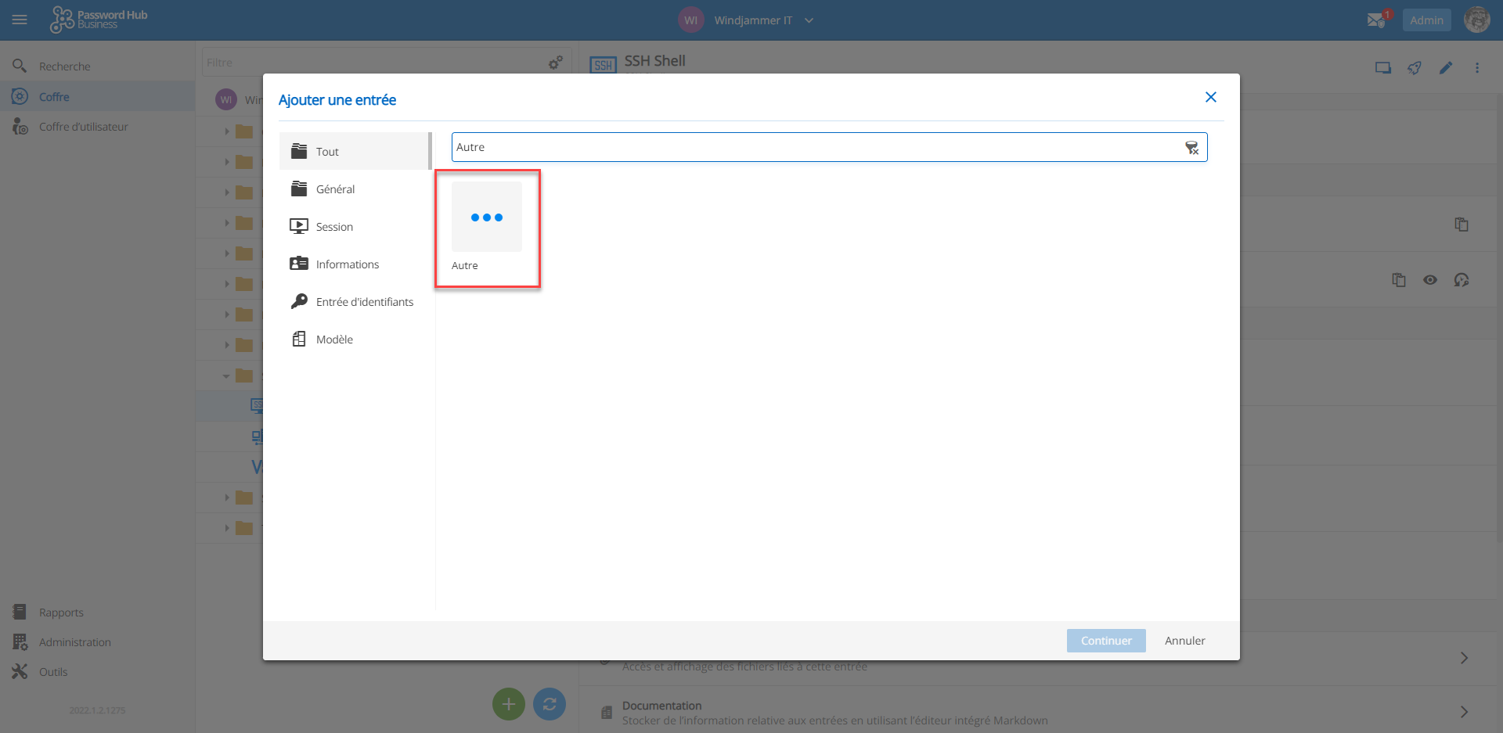Clear the filter in the Autre search field
This screenshot has width=1503, height=733.
(1191, 148)
